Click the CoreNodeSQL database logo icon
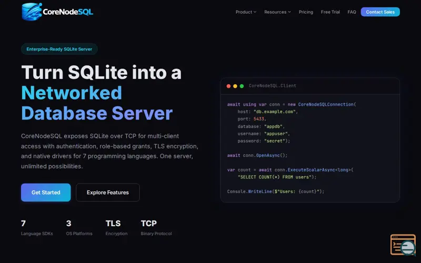The width and height of the screenshot is (421, 263). [x=32, y=12]
